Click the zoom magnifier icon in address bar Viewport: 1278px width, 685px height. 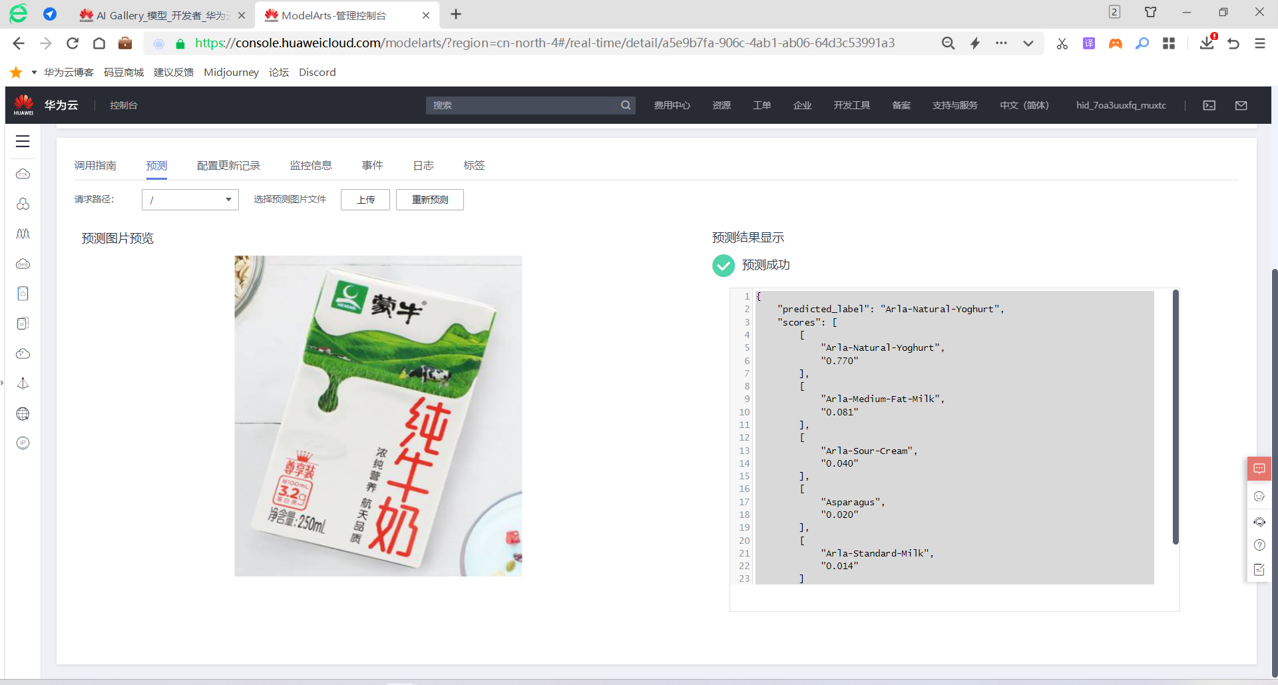[949, 43]
